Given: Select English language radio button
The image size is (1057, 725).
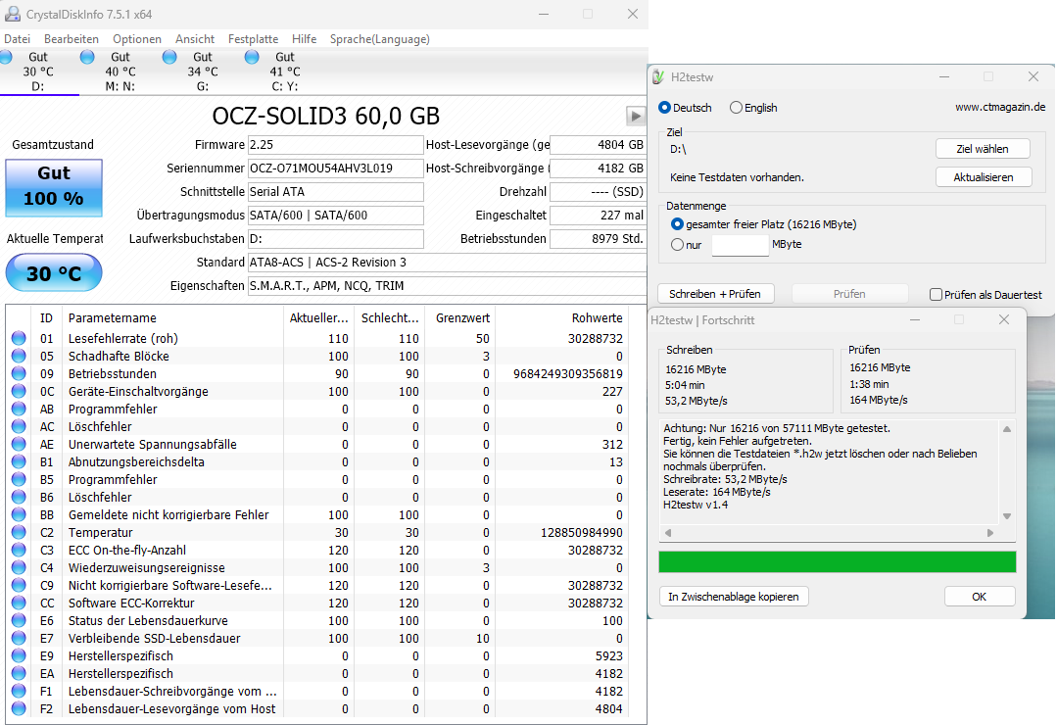Looking at the screenshot, I should pos(736,107).
